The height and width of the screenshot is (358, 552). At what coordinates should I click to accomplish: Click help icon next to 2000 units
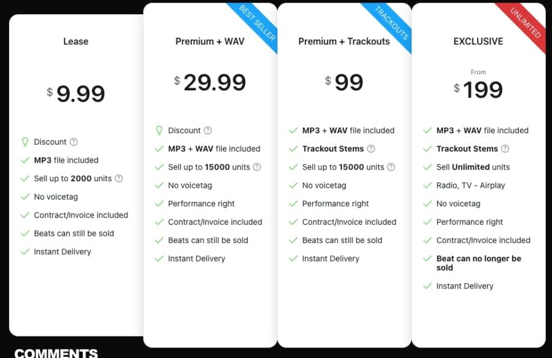(x=119, y=179)
